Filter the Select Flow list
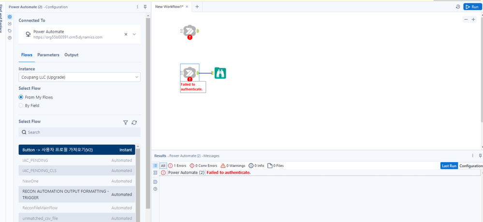The height and width of the screenshot is (222, 483). pos(125,123)
